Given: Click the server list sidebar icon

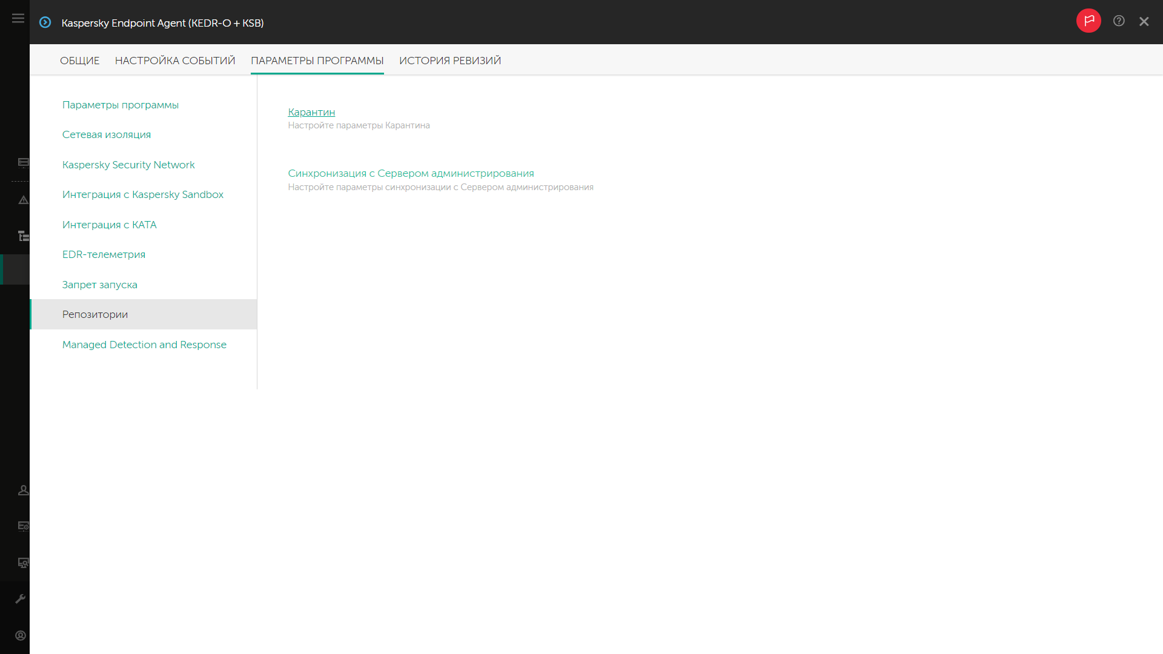Looking at the screenshot, I should pyautogui.click(x=23, y=162).
